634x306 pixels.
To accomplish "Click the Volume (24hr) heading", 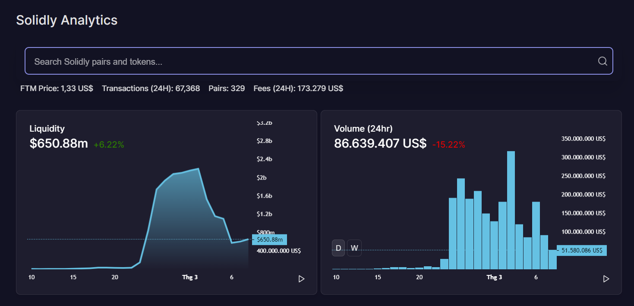I will tap(363, 129).
